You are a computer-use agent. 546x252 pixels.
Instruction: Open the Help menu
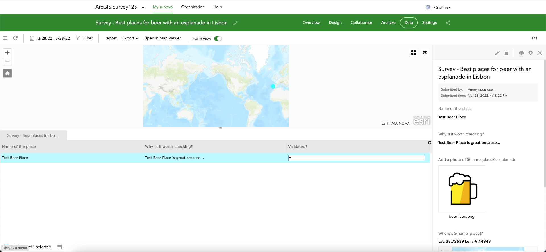tap(218, 7)
